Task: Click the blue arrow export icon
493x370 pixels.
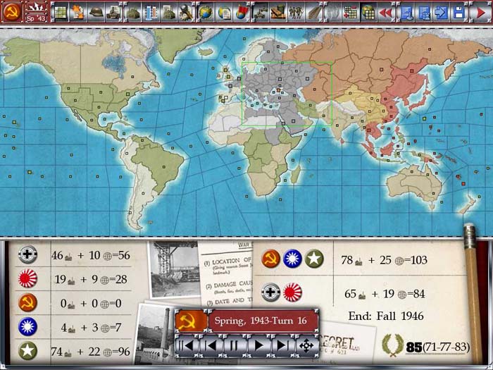Action: click(442, 13)
